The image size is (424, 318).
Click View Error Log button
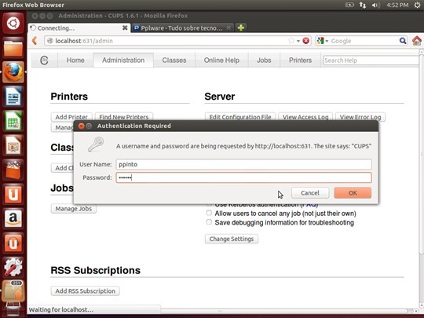click(x=360, y=117)
